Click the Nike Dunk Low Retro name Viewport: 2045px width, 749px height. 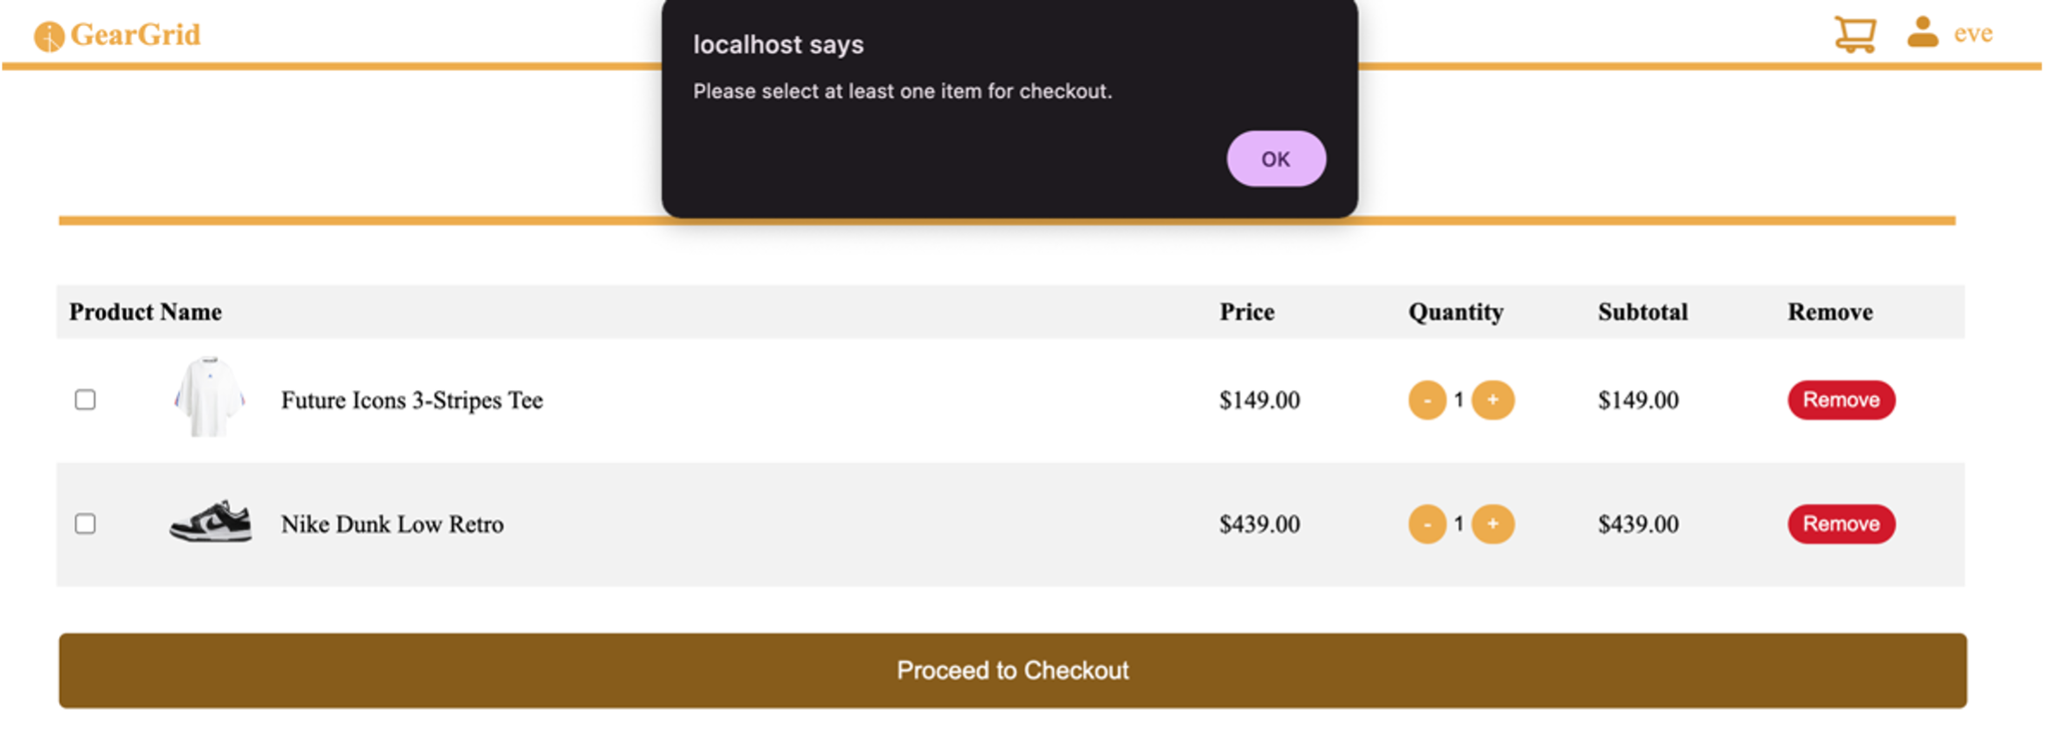coord(392,524)
